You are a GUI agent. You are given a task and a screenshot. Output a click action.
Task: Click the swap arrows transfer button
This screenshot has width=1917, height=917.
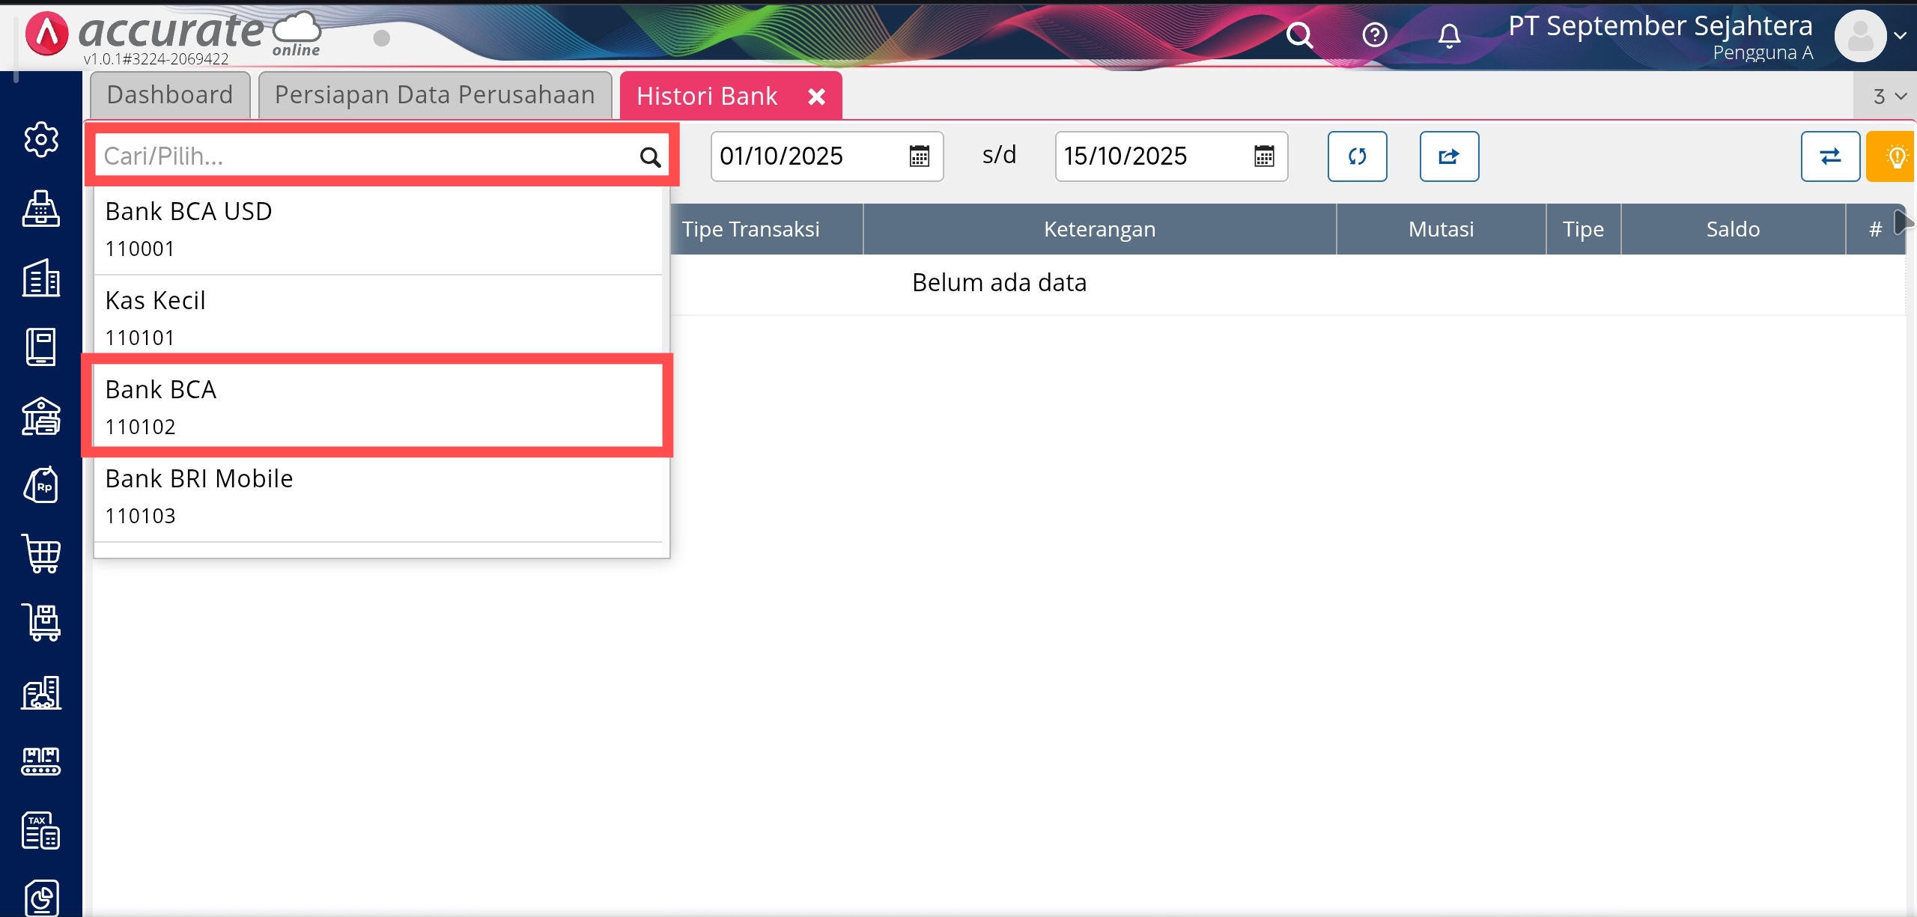pyautogui.click(x=1829, y=156)
